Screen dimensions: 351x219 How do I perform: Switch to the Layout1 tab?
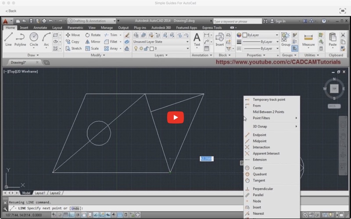coord(40,193)
